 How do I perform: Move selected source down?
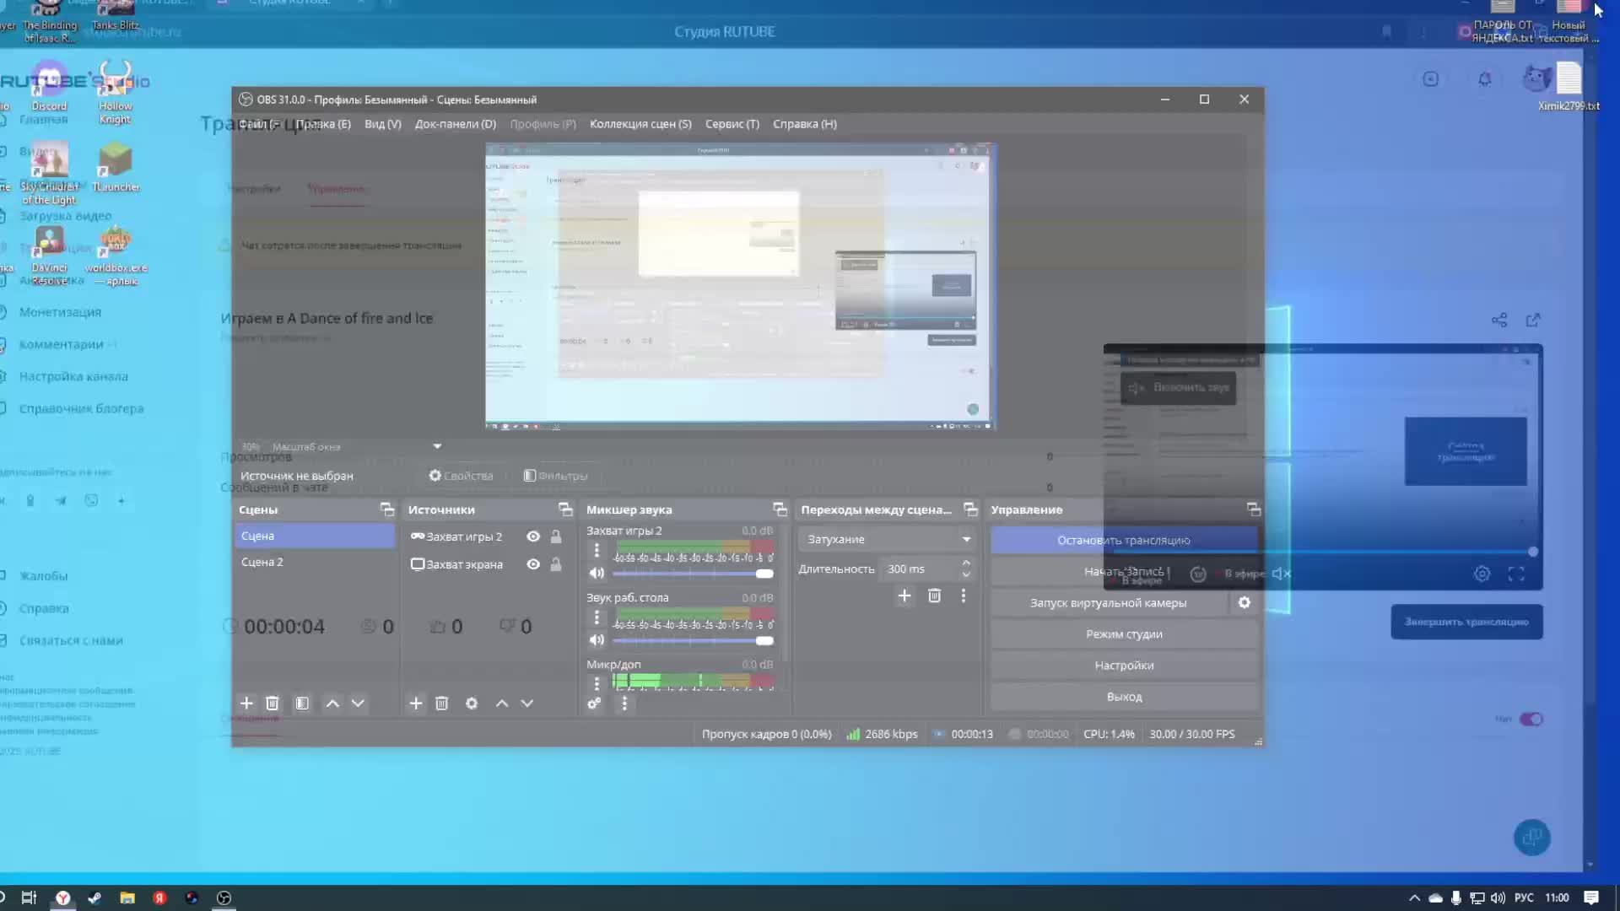tap(527, 703)
